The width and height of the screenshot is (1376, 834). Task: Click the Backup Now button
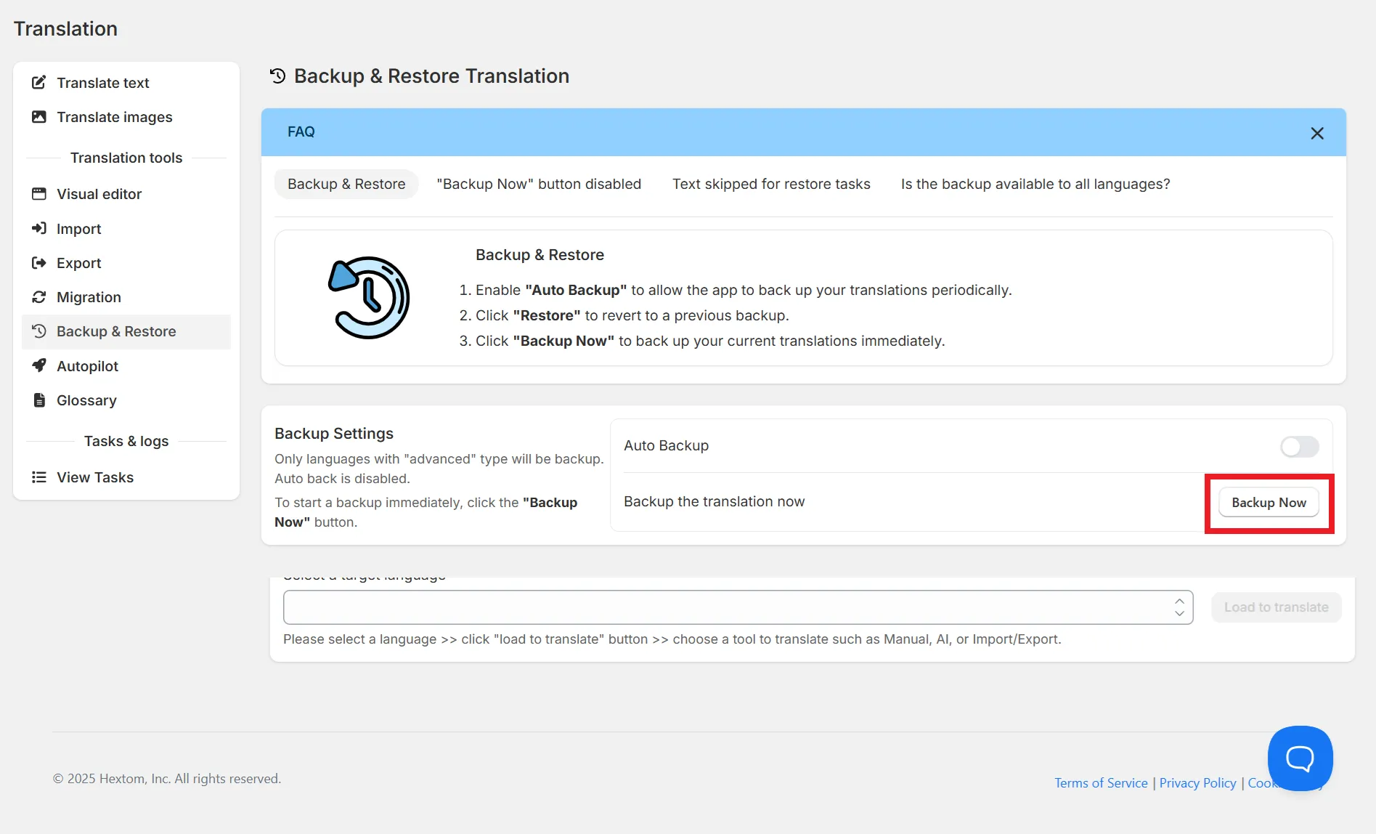[1269, 503]
